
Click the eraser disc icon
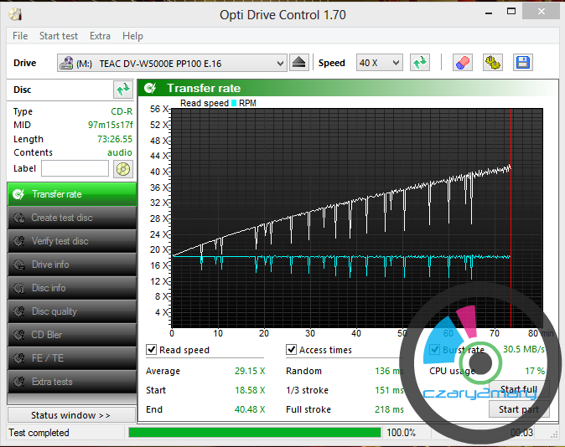pos(462,63)
